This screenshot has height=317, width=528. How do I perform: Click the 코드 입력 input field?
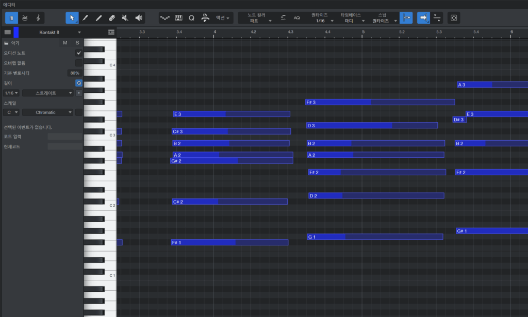click(x=64, y=137)
